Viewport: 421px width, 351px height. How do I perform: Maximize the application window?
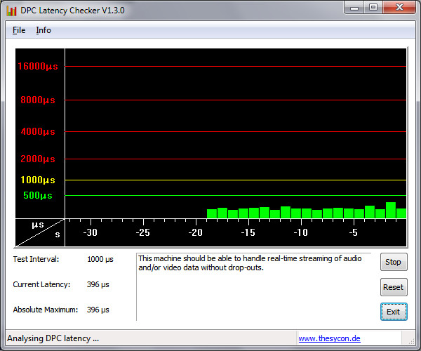(x=373, y=8)
